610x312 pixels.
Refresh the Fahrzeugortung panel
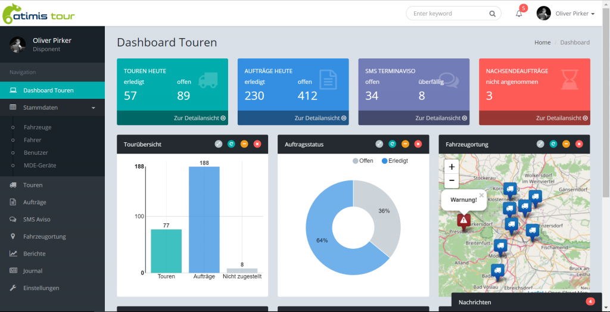click(553, 144)
